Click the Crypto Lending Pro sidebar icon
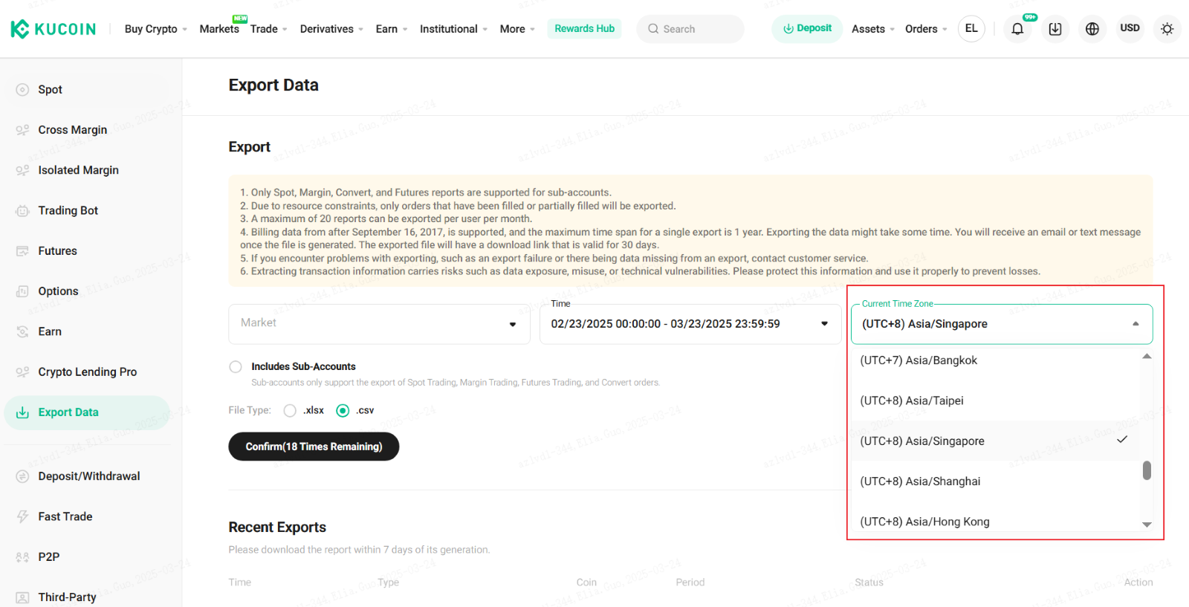 (x=22, y=371)
